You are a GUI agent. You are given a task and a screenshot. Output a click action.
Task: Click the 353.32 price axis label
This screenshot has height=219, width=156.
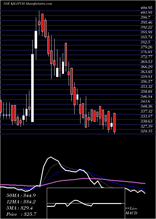tap(147, 87)
